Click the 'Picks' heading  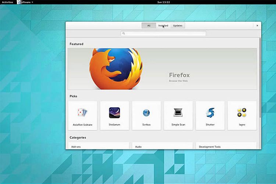(x=73, y=96)
